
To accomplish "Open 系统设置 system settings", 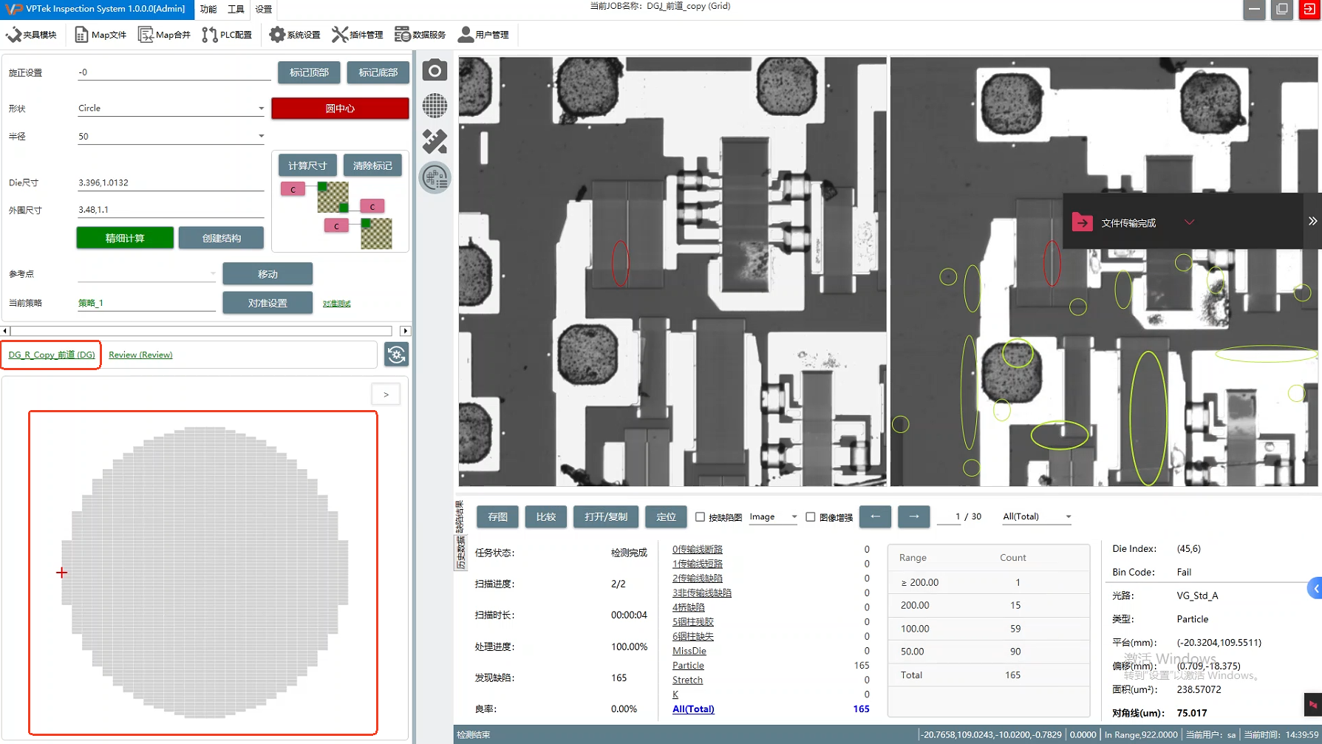I will tap(295, 35).
